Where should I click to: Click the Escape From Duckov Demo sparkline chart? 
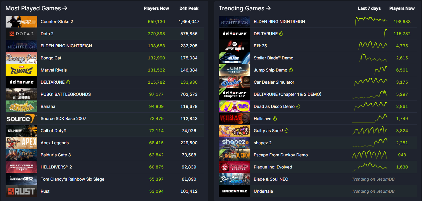point(370,155)
